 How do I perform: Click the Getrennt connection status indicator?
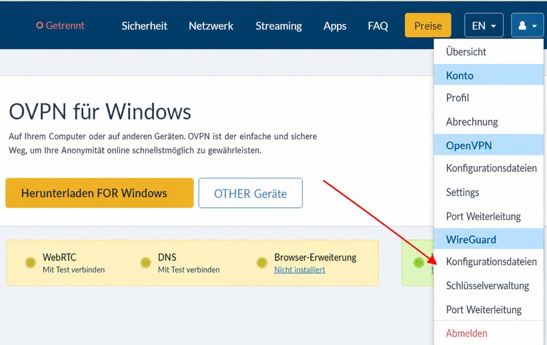pyautogui.click(x=60, y=25)
